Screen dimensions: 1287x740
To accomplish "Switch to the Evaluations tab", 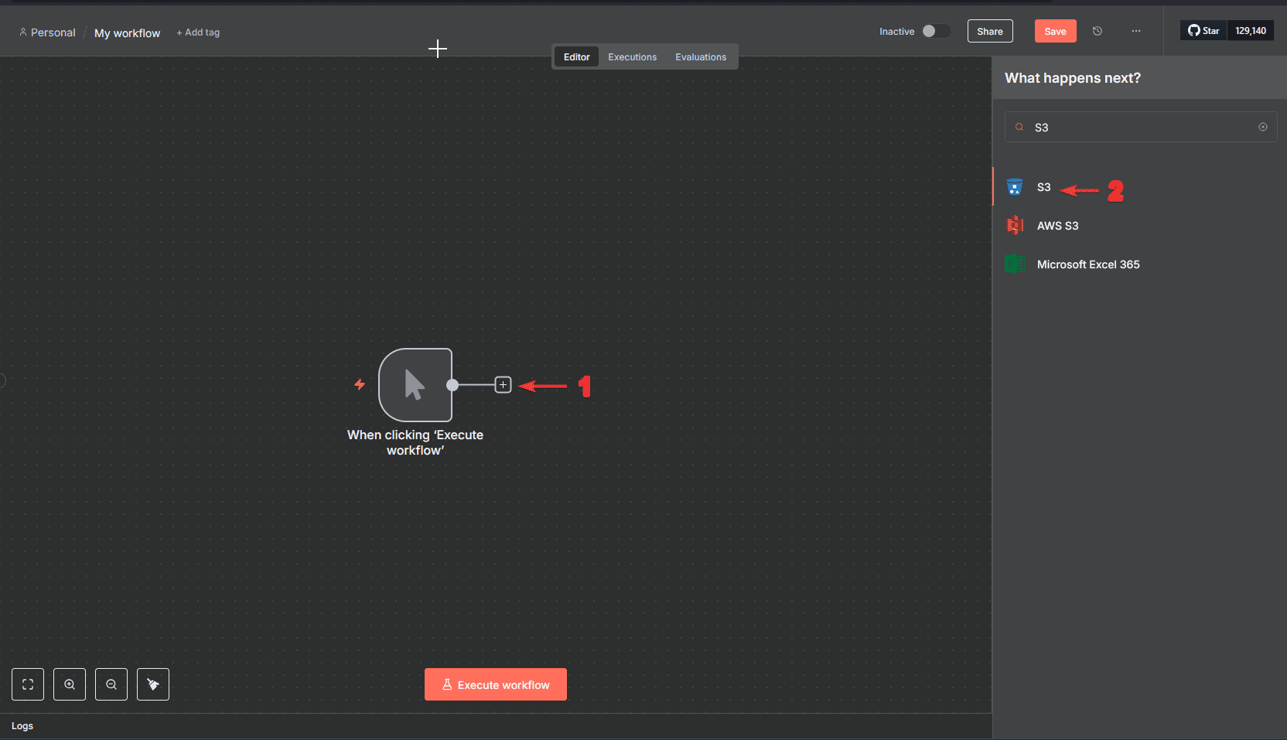I will pyautogui.click(x=700, y=57).
